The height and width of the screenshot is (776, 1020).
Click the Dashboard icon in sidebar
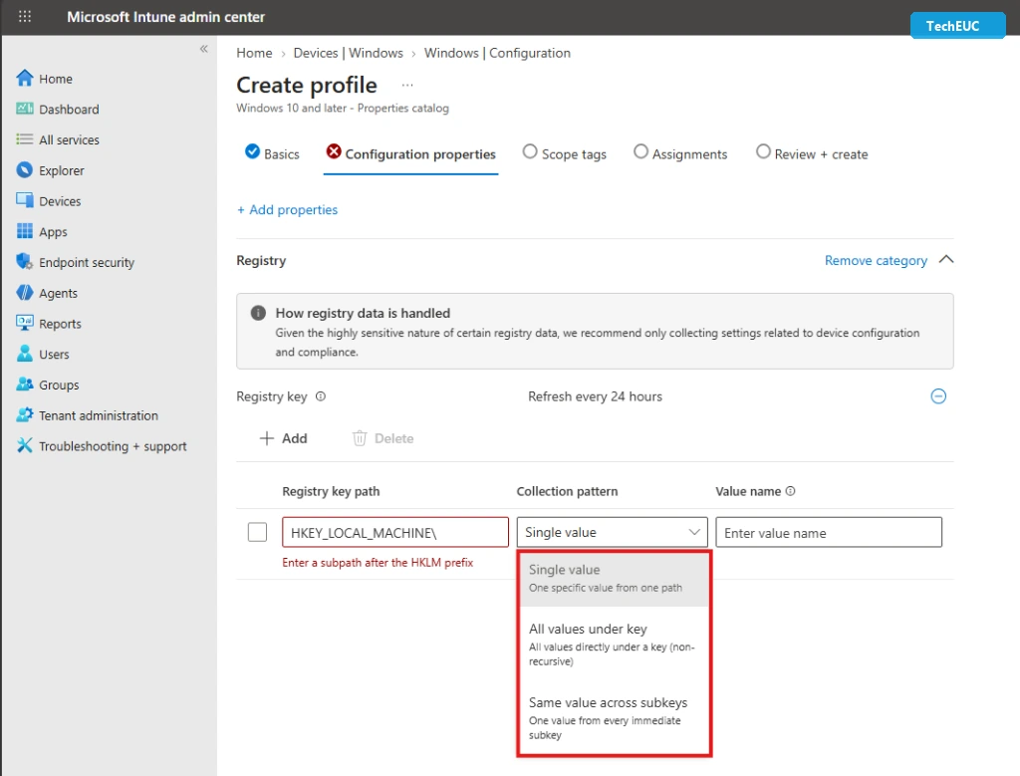pos(25,109)
